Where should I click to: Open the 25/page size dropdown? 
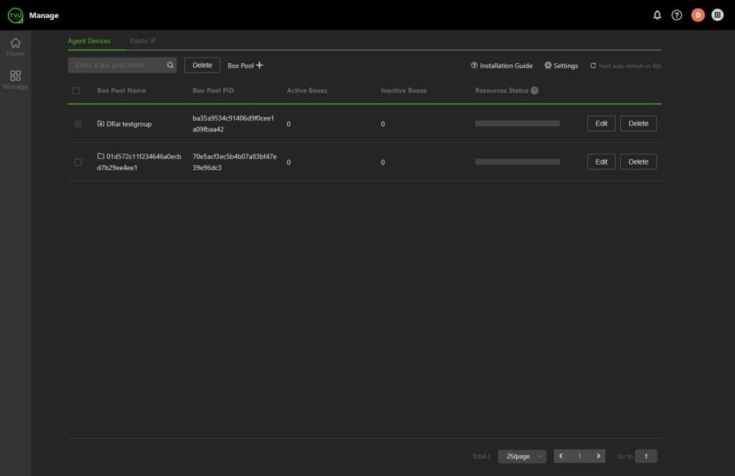pos(522,457)
